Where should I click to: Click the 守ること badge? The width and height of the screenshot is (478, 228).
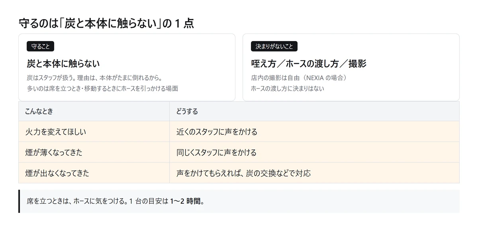[x=40, y=46]
